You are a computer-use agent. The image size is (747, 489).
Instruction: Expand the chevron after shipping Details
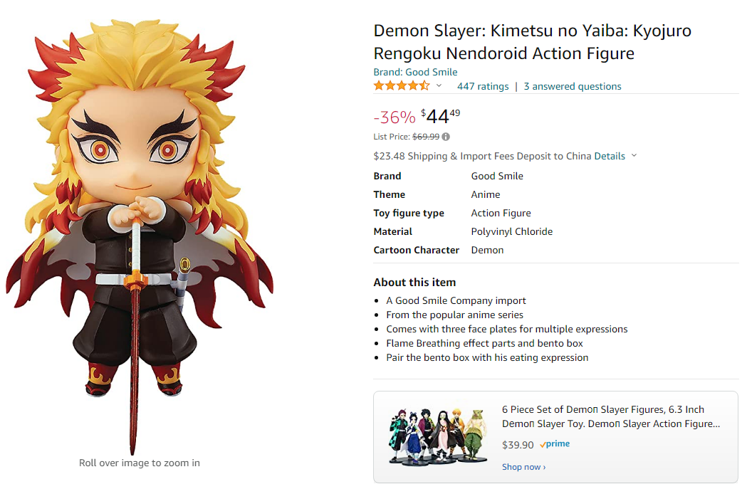click(x=634, y=156)
